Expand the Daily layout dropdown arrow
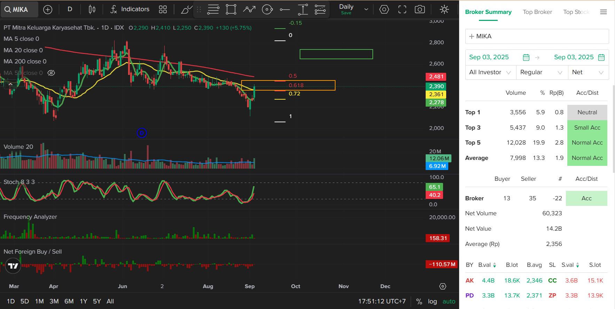615x309 pixels. pos(366,9)
